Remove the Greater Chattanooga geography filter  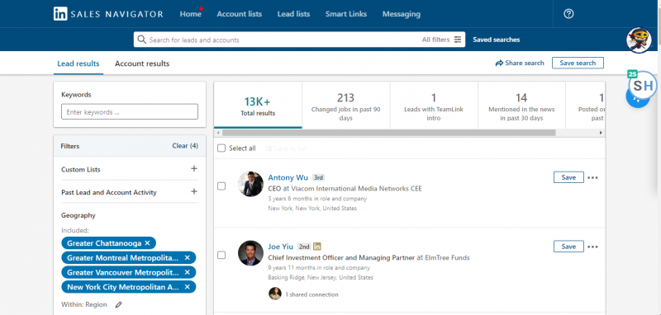point(147,243)
